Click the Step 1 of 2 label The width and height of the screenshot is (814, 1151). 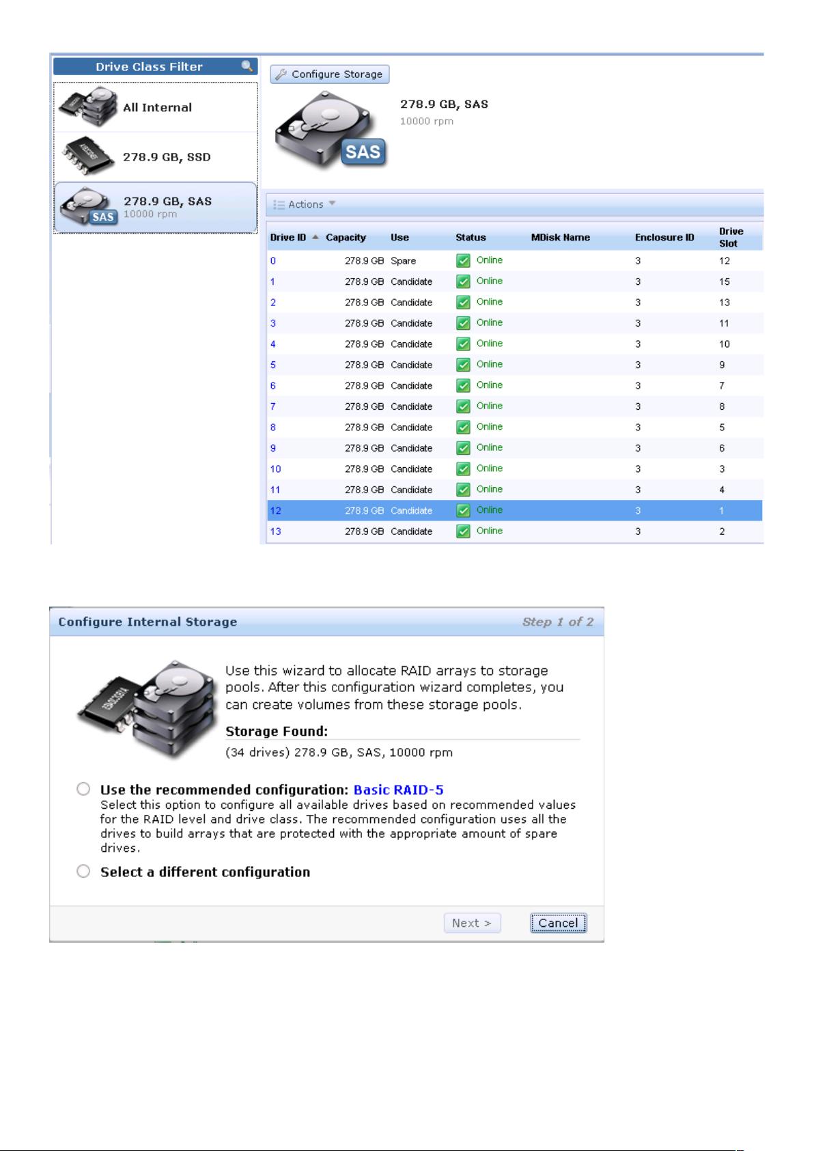click(x=557, y=622)
